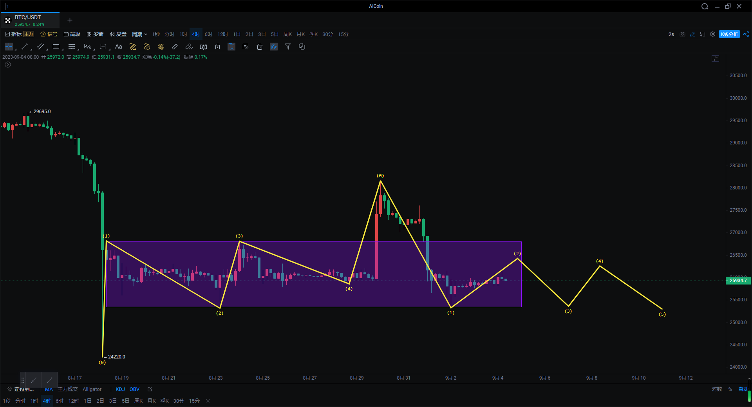Add a new chart tab with plus
The height and width of the screenshot is (407, 752).
click(x=70, y=20)
